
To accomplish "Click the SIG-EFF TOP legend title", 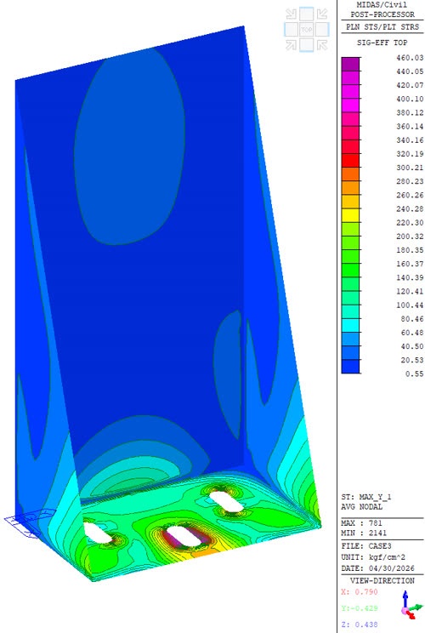I will click(x=382, y=43).
